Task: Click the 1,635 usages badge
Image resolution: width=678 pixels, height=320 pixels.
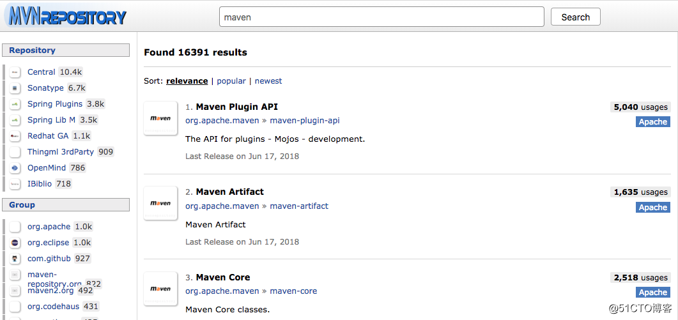Action: [640, 192]
